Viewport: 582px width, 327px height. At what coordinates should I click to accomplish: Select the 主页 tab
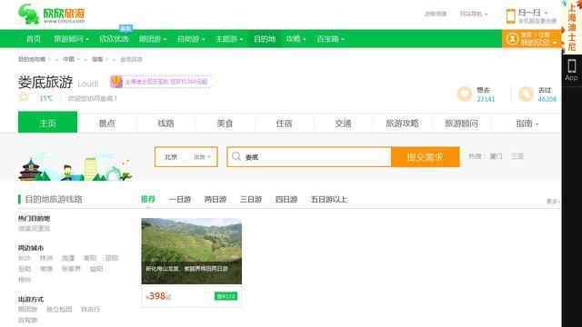(x=48, y=122)
